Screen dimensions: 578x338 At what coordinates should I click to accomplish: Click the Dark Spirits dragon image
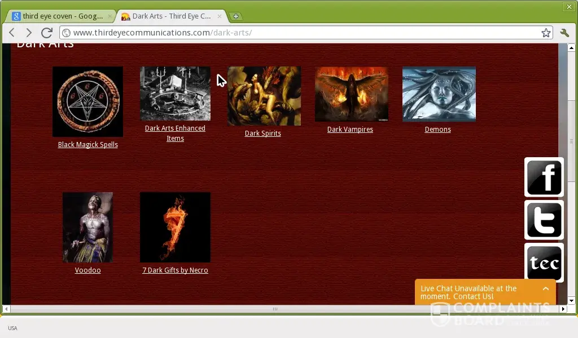coord(264,96)
